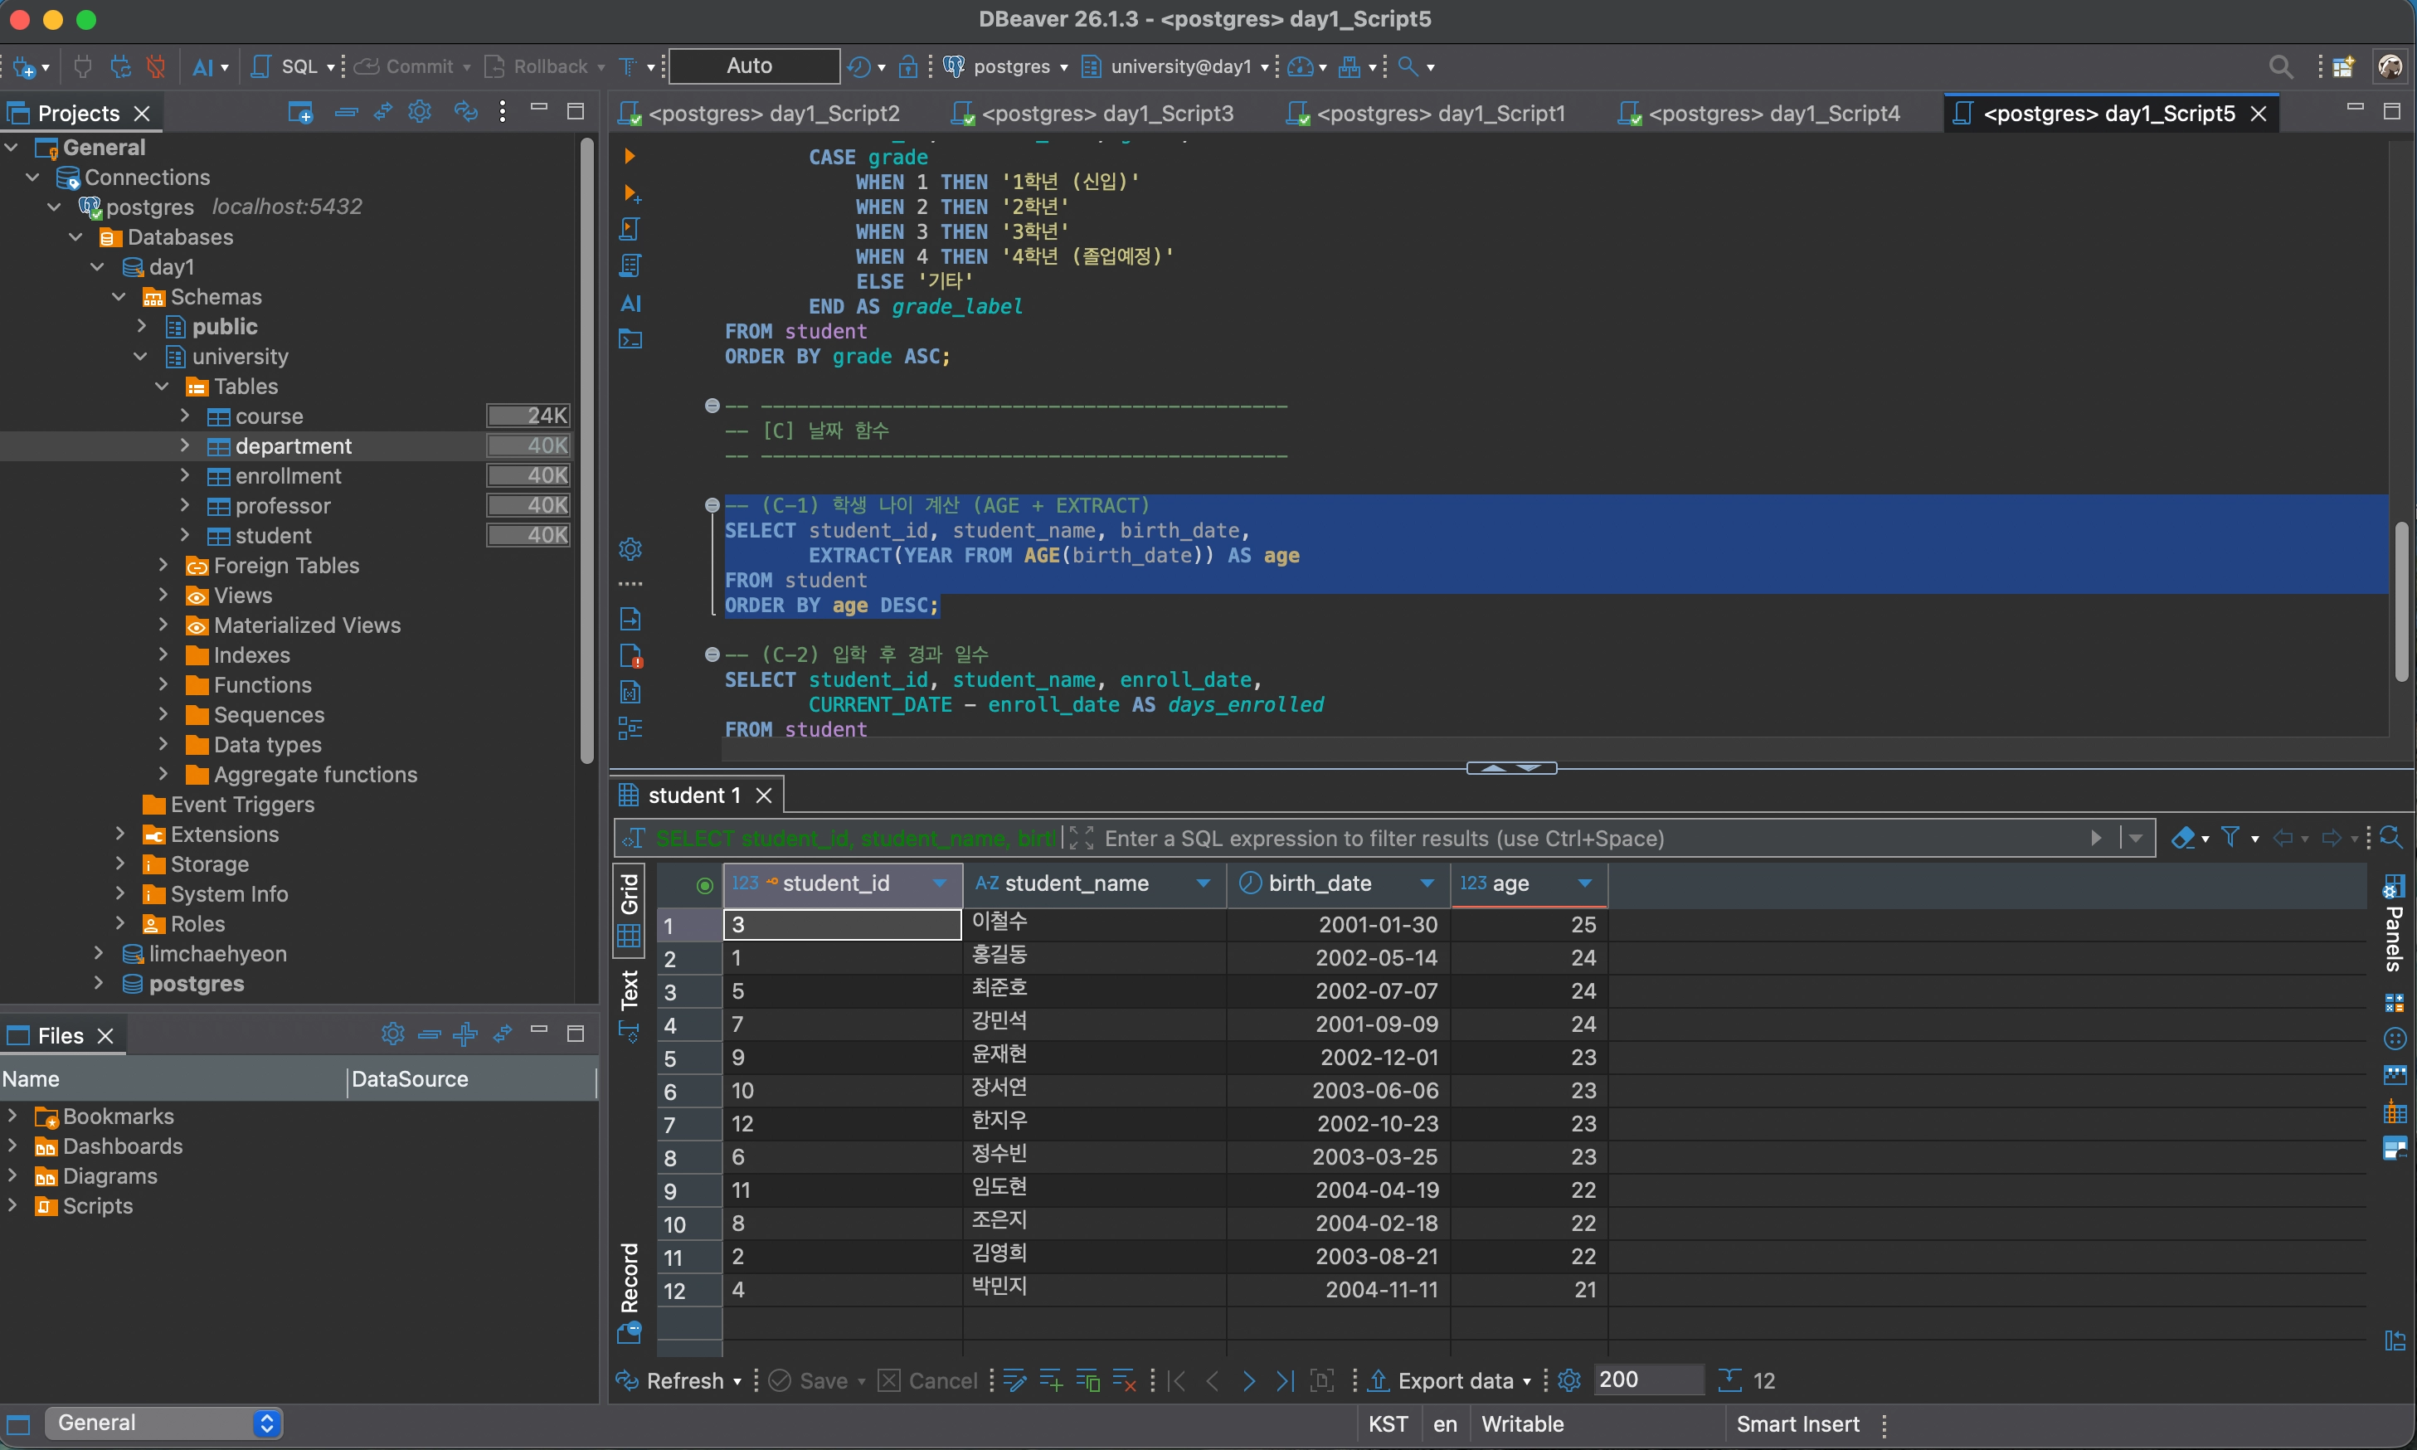Link Projects panel with editor icon

pos(383,112)
